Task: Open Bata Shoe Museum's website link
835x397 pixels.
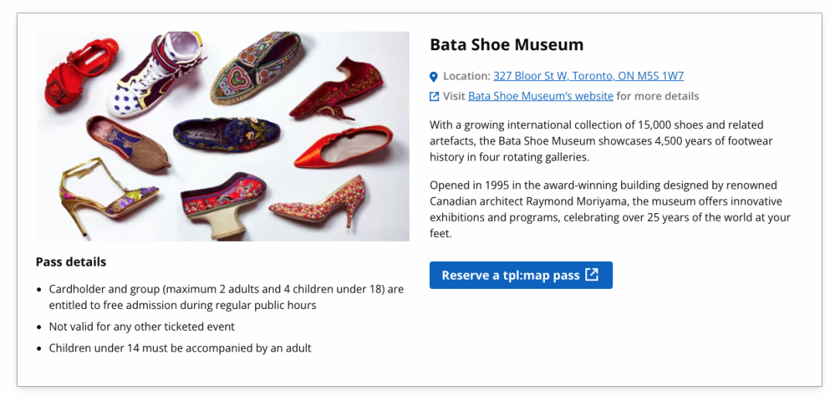Action: (540, 97)
